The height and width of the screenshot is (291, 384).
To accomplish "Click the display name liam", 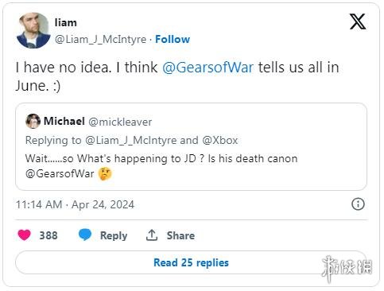I will click(66, 22).
